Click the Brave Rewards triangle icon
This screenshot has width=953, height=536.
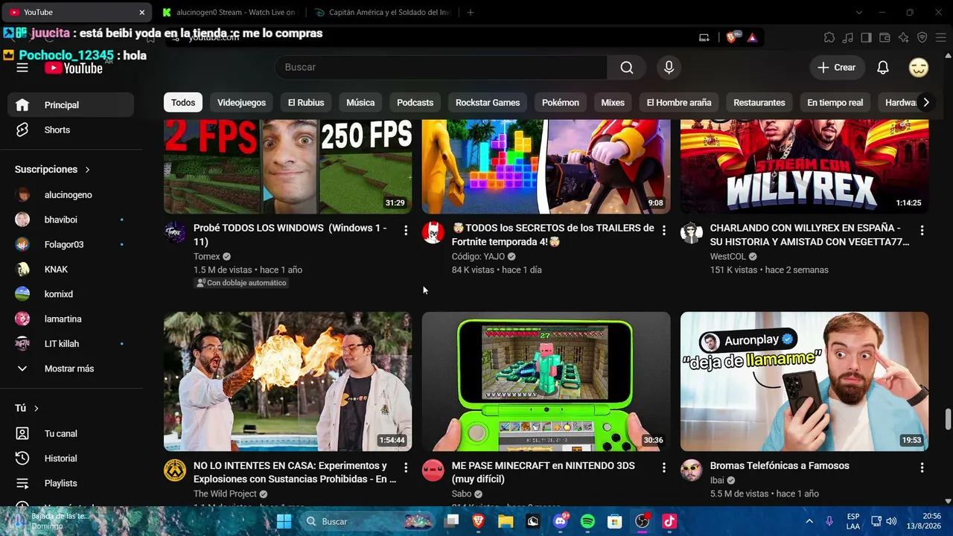(x=752, y=37)
